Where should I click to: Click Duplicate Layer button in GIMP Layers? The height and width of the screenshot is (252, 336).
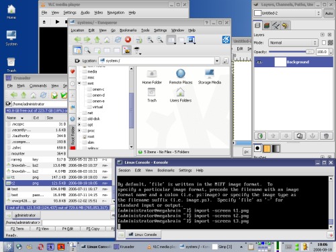(300, 136)
